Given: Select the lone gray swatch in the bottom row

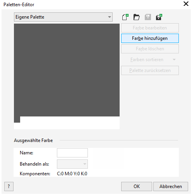Looking at the screenshot, I should pos(17,120).
